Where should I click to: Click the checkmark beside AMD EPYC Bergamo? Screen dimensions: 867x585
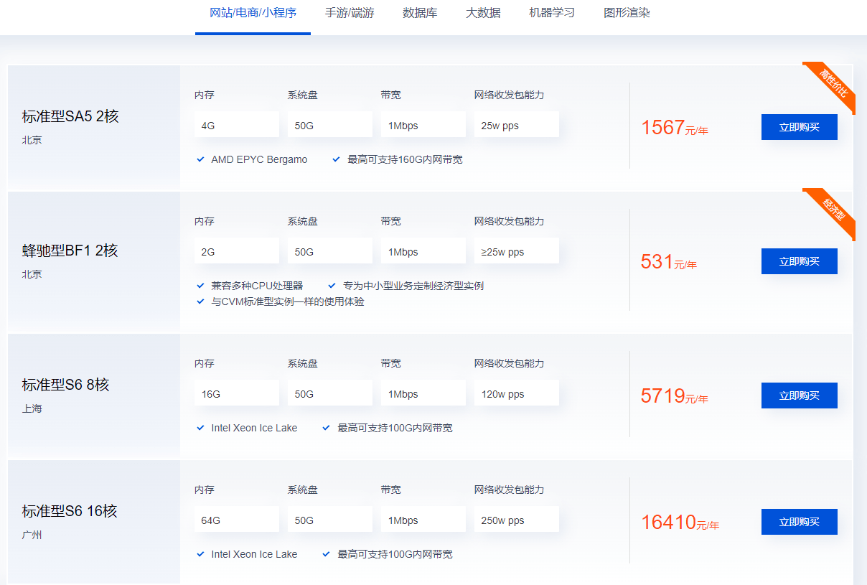coord(201,159)
